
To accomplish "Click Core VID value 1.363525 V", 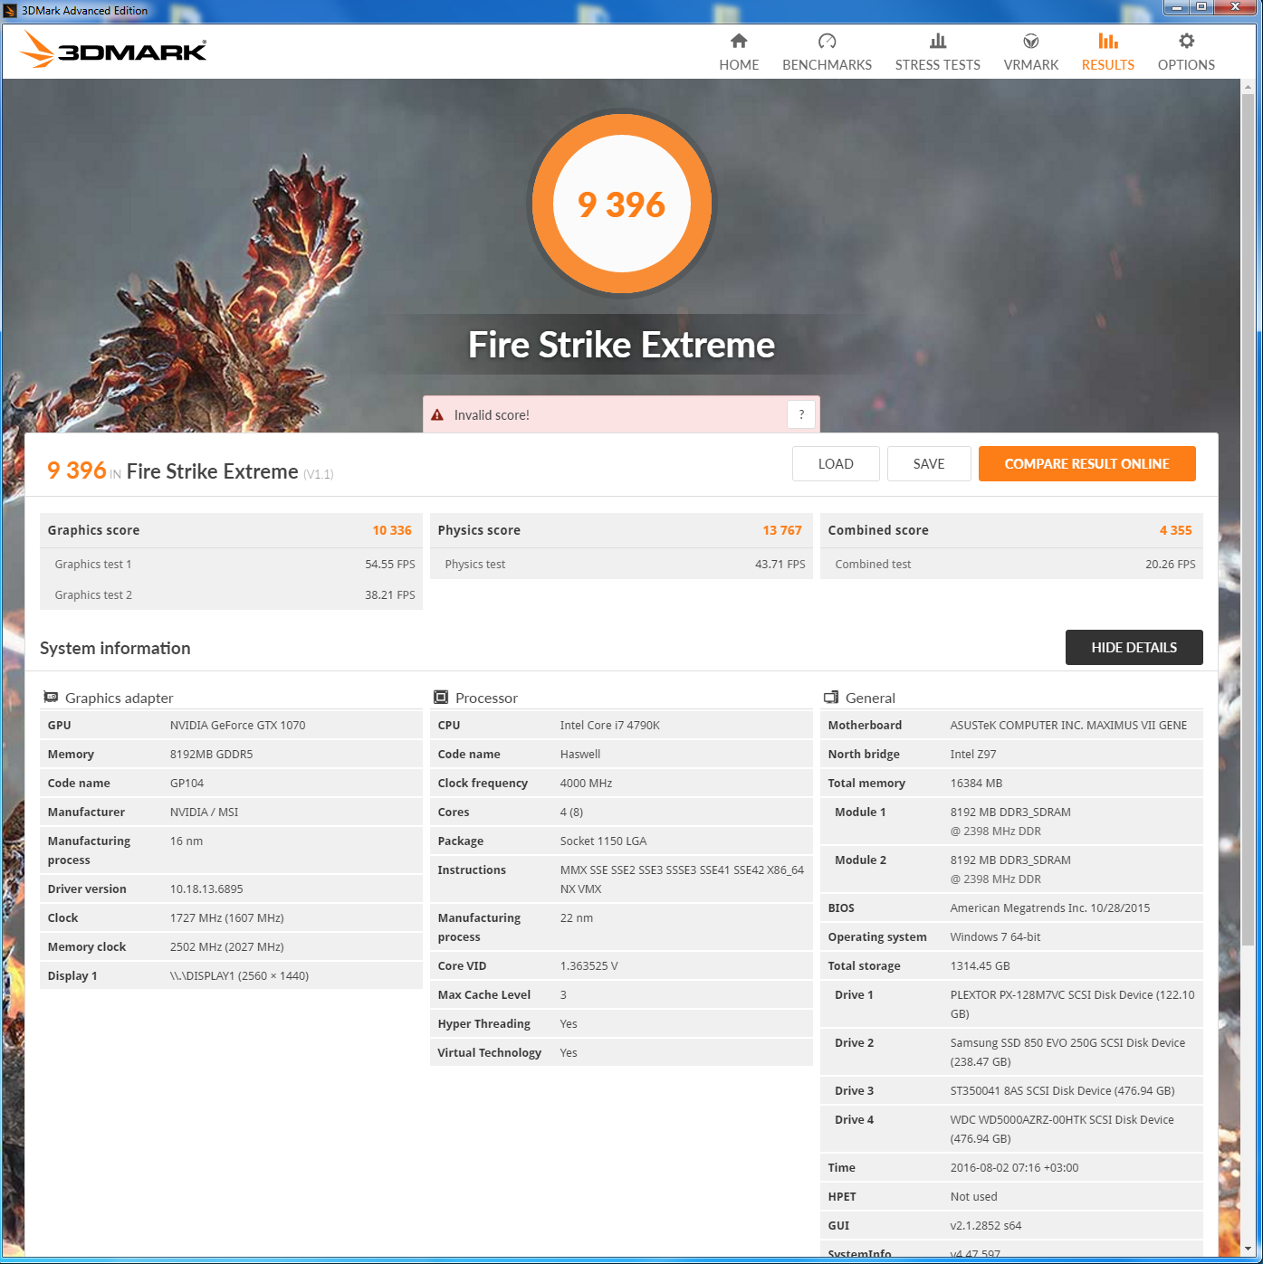I will 589,965.
